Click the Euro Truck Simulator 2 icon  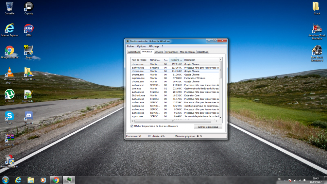coord(317,51)
